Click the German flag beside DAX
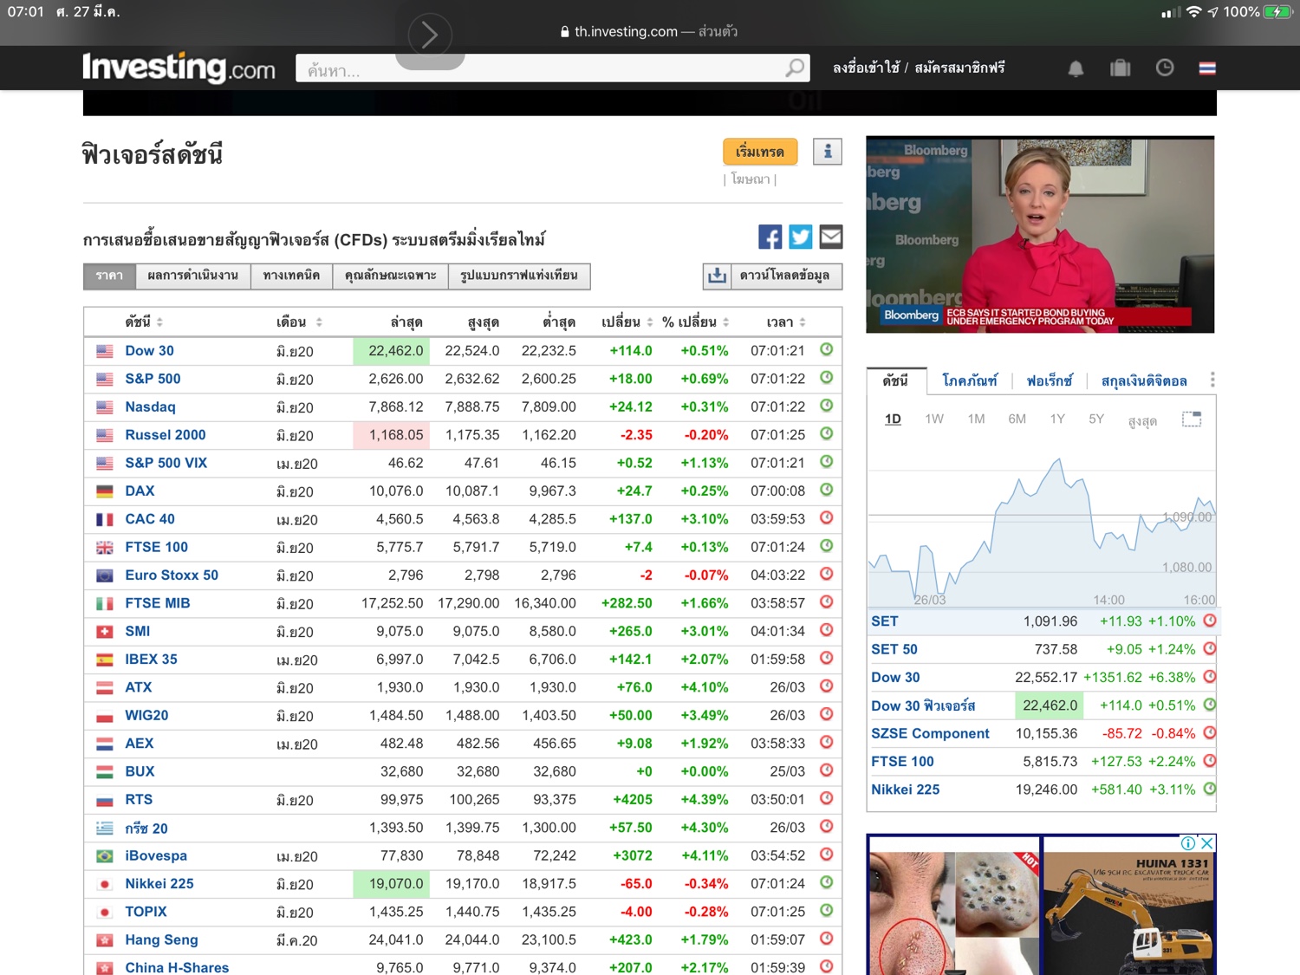 tap(105, 491)
